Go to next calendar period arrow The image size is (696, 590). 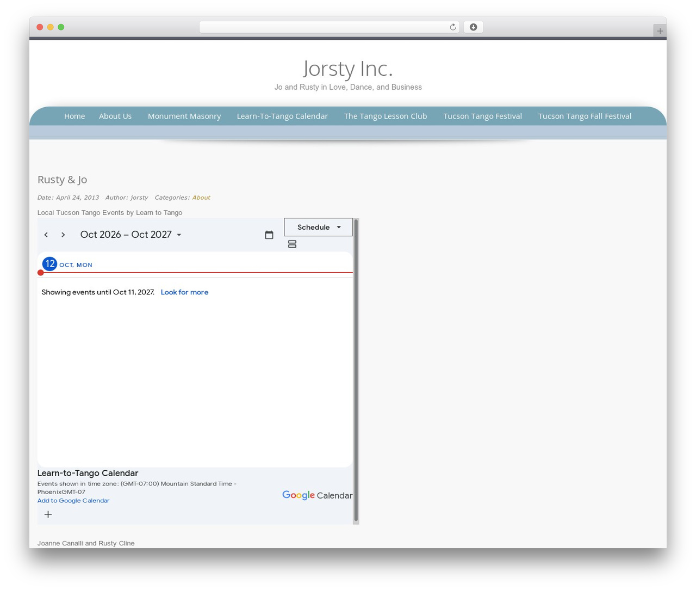[x=63, y=235]
